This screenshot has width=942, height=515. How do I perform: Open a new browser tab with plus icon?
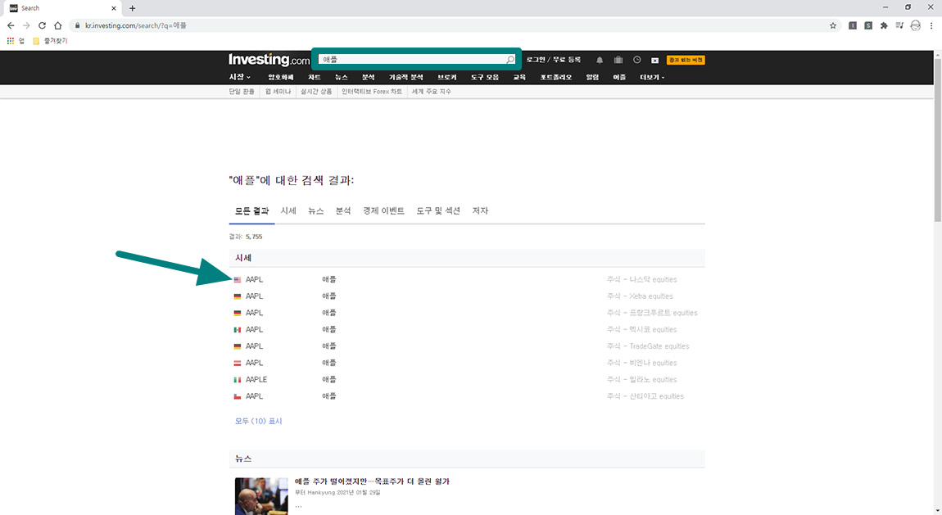[x=132, y=8]
